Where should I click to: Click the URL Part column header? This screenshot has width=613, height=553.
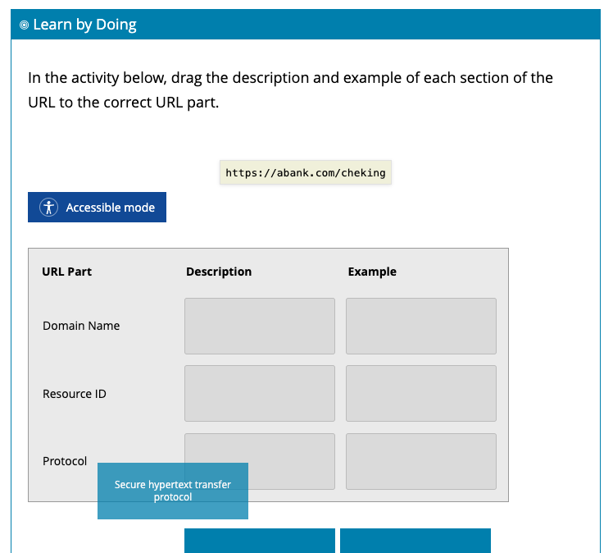(x=67, y=272)
